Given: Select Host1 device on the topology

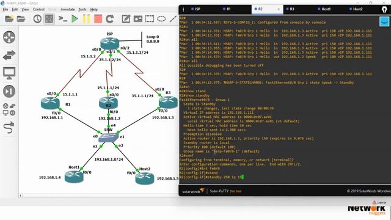Looking at the screenshot, I should [74, 177].
